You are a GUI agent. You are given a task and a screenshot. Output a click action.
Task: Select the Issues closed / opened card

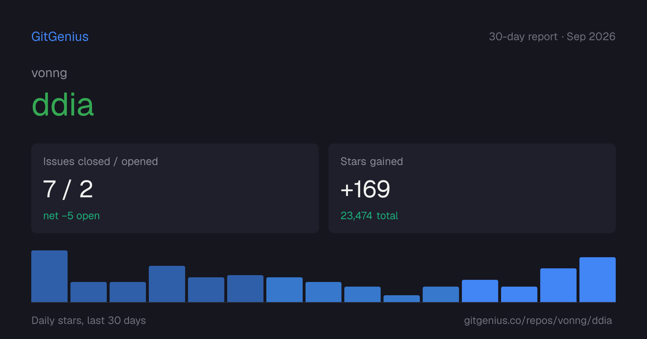point(175,188)
